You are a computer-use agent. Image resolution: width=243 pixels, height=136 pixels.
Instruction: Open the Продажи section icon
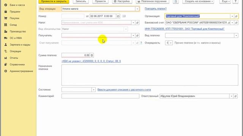(x=6, y=12)
